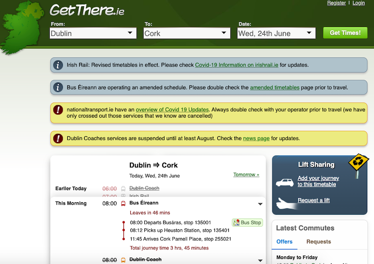374x264 pixels.
Task: Click the GetThere.ie logo
Action: pos(87,10)
